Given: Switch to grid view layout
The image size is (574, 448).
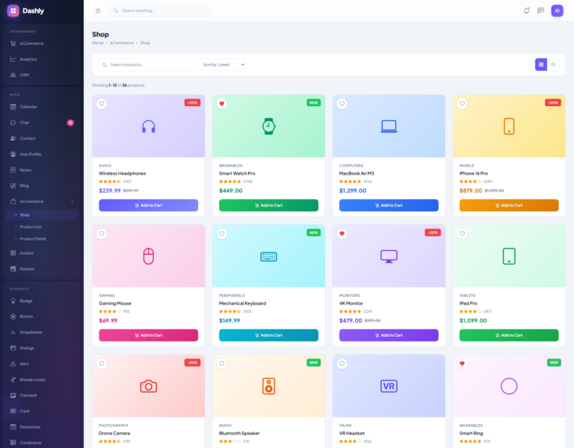Looking at the screenshot, I should (541, 65).
